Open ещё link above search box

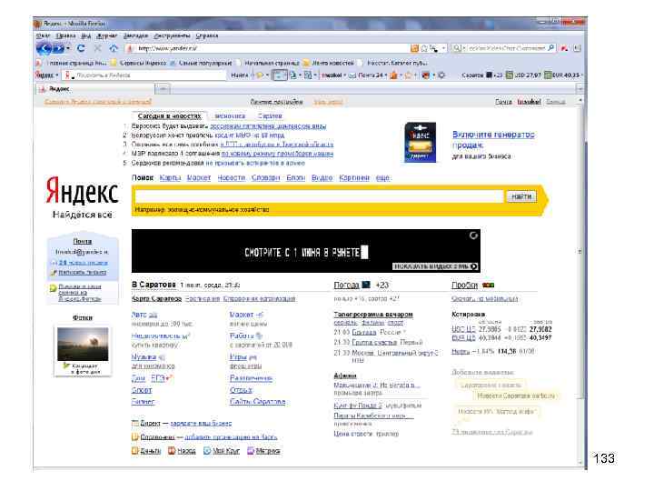click(x=382, y=178)
